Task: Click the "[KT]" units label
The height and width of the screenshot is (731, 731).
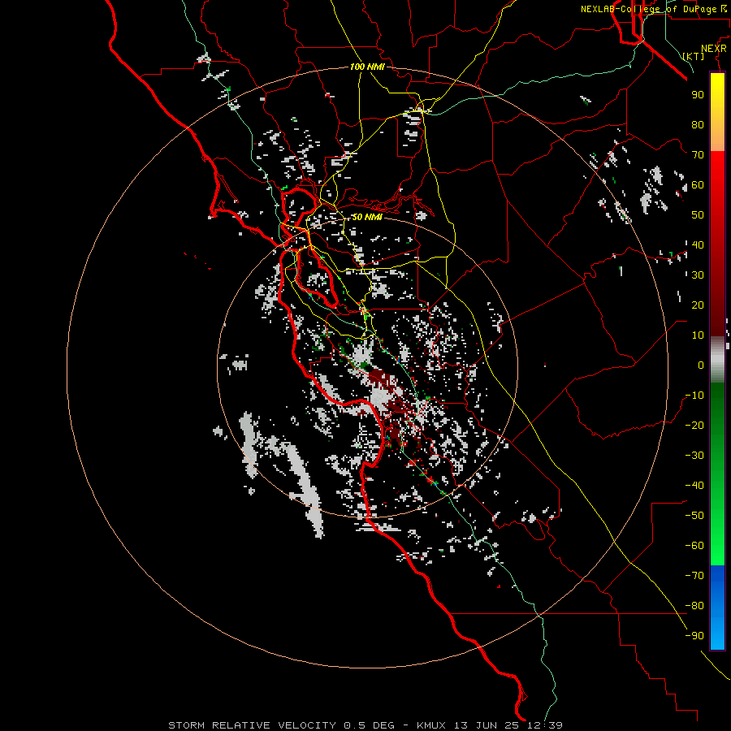Action: point(694,56)
